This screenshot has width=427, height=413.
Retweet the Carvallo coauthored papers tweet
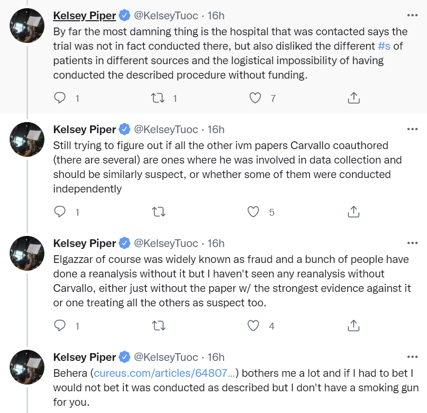coord(158,212)
